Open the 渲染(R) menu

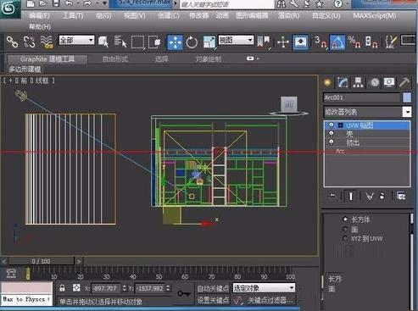tap(288, 16)
